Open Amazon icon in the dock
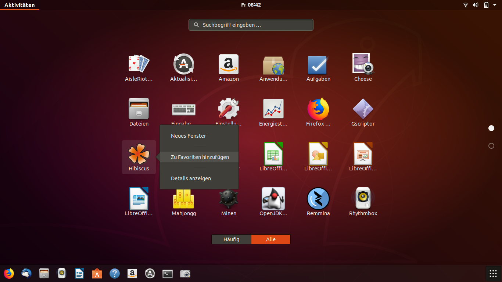This screenshot has height=282, width=502. pyautogui.click(x=132, y=274)
